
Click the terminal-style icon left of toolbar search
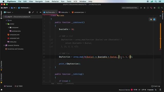pyautogui.click(x=159, y=8)
